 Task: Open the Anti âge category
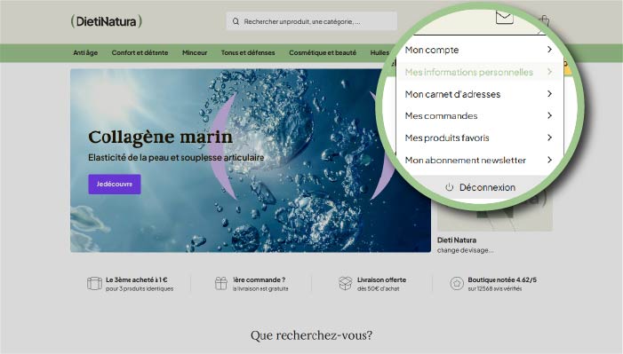click(x=85, y=52)
